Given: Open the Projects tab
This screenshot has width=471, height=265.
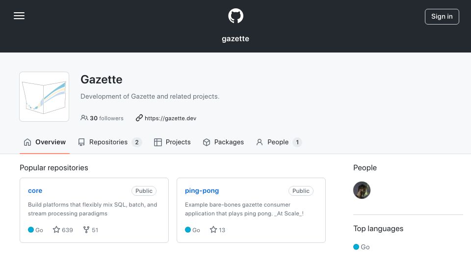Looking at the screenshot, I should click(x=172, y=142).
